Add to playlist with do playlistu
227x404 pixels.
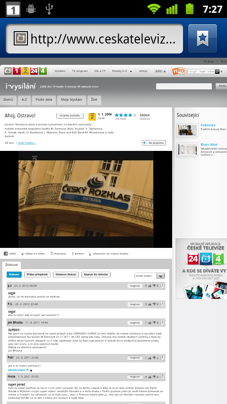154,143
